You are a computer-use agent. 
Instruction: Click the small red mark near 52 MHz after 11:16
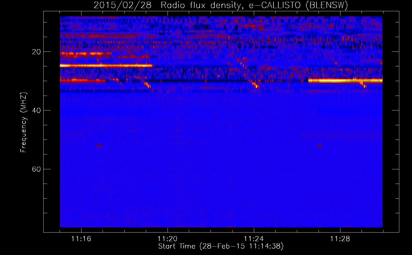99,145
